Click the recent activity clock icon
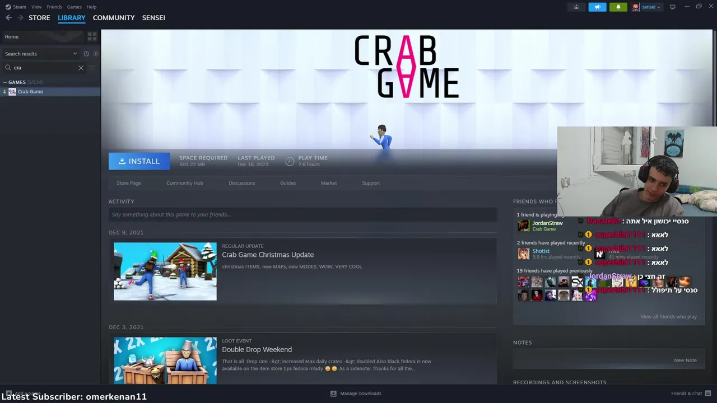This screenshot has height=403, width=717. pyautogui.click(x=86, y=54)
